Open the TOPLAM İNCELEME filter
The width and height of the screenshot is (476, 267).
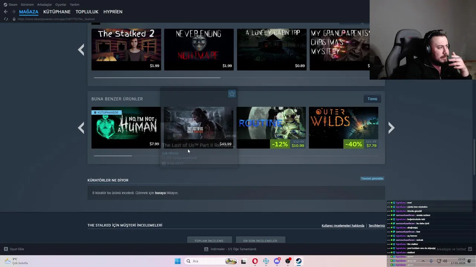coord(209,240)
